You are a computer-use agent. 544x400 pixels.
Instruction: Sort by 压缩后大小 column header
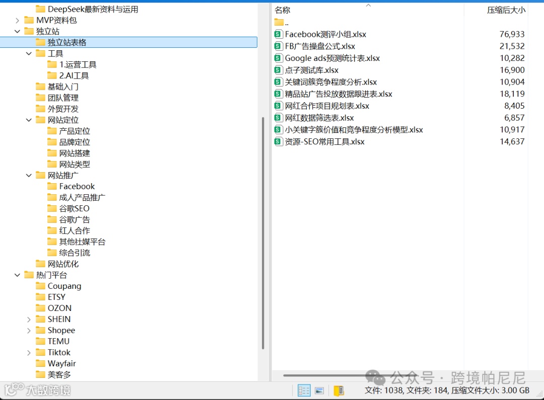pos(506,10)
